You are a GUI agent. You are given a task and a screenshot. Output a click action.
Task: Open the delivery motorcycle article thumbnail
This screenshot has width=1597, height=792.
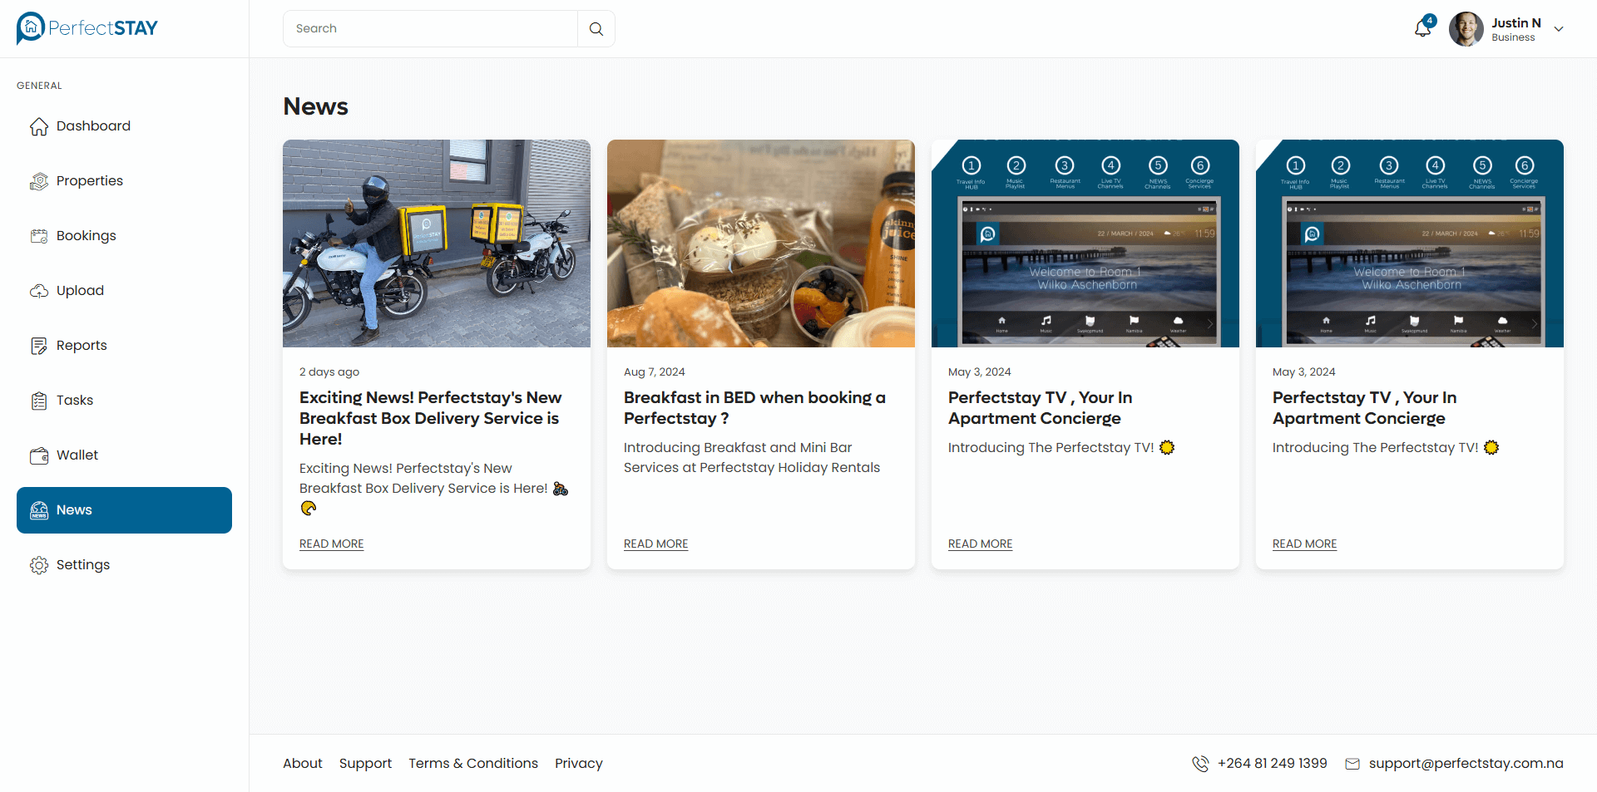(437, 244)
